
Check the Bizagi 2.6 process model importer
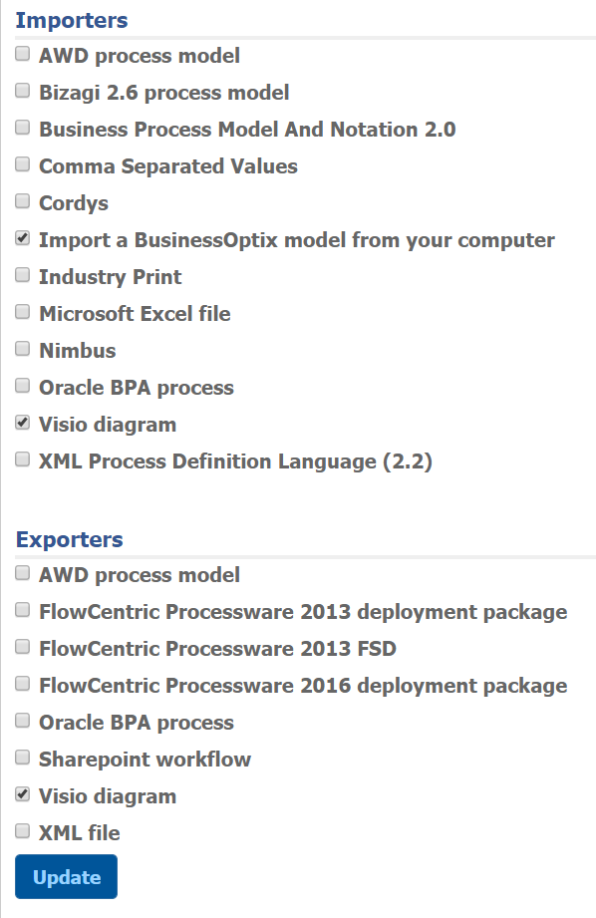pyautogui.click(x=22, y=91)
